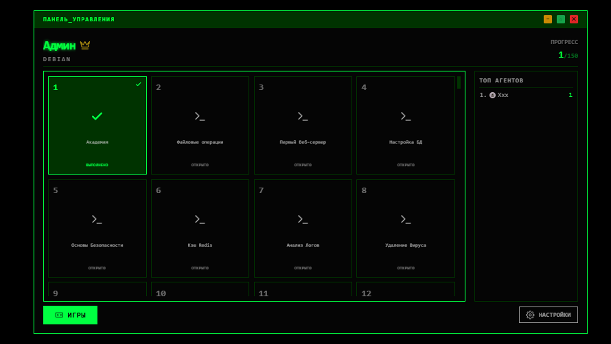This screenshot has height=344, width=611.
Task: Open НАСТРОЙКИ
Action: point(548,315)
